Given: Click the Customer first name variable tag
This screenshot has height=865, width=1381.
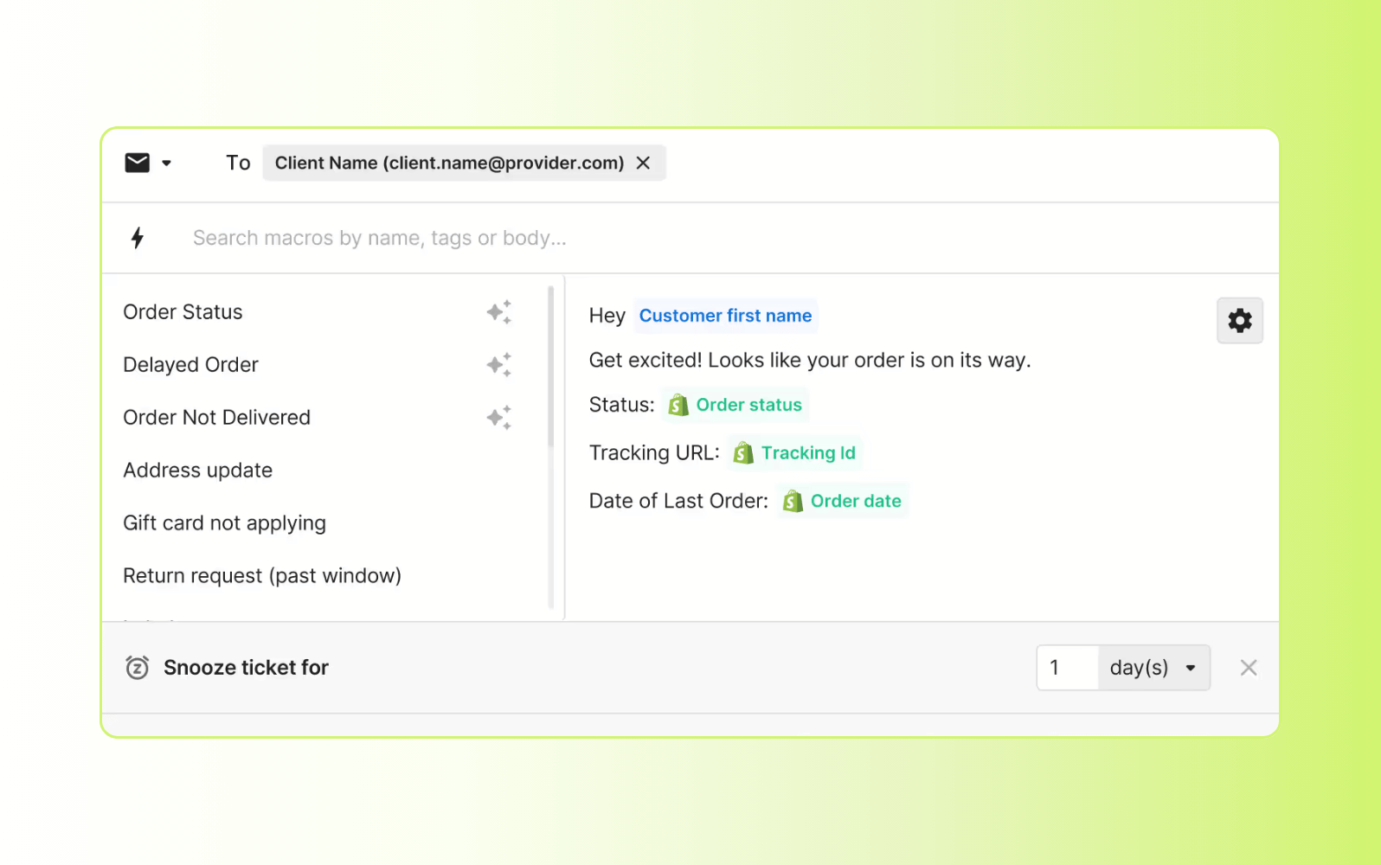Looking at the screenshot, I should pyautogui.click(x=725, y=316).
